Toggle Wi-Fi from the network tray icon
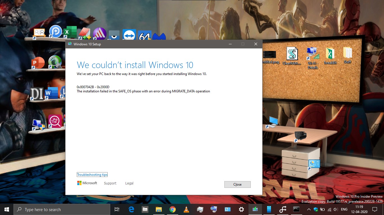 click(x=329, y=209)
